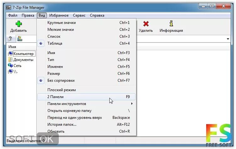Click the Компьютер label text
Viewport: 236px width, 149px height.
(24, 54)
